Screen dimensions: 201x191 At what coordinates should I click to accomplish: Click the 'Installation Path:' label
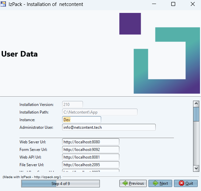tap(34, 112)
